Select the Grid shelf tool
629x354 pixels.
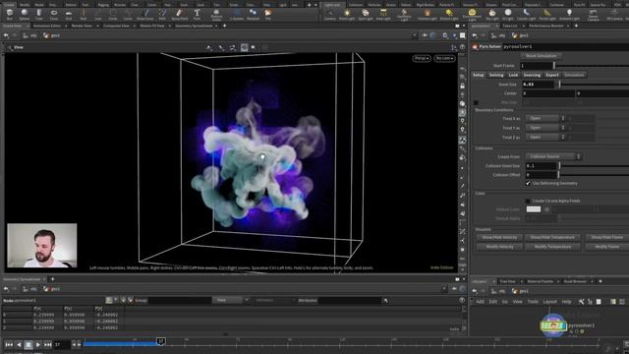69,15
